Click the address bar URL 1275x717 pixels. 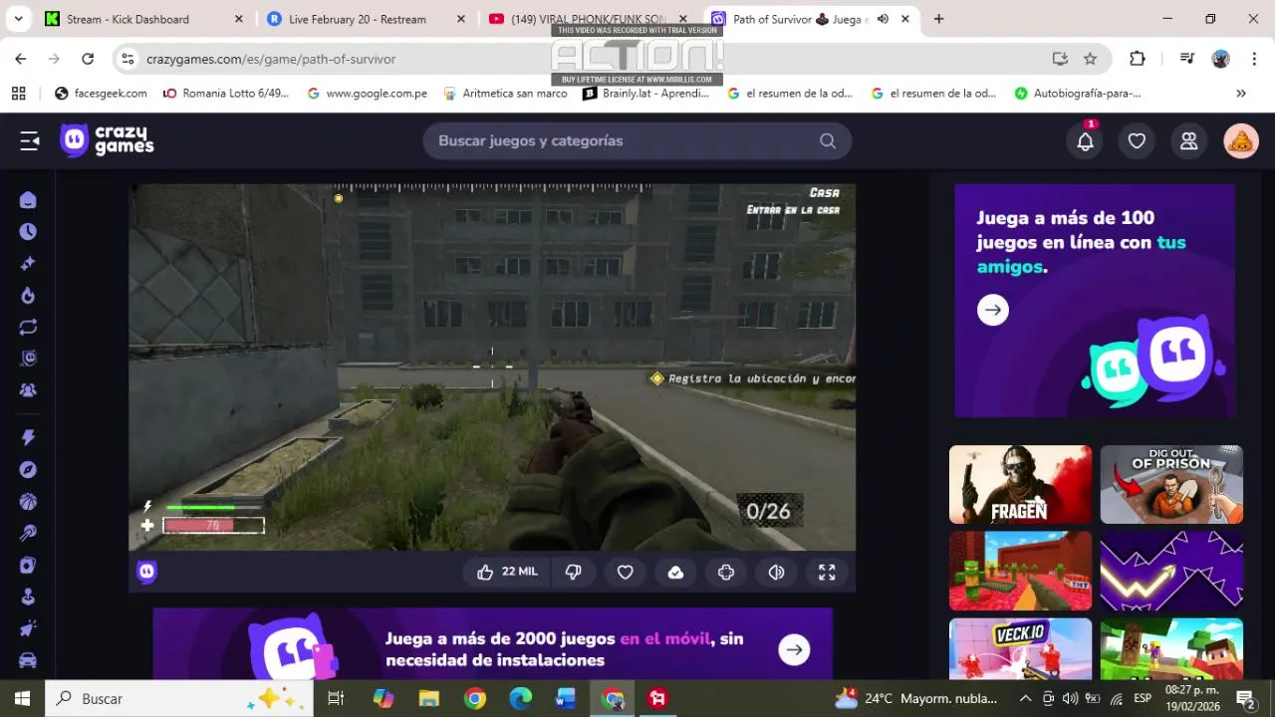[x=271, y=59]
